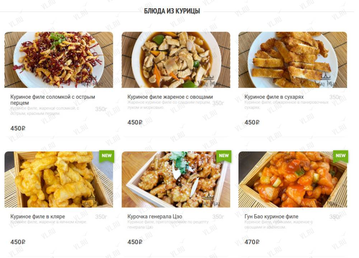Image resolution: width=359 pixels, height=258 pixels.
Task: Click the 'Блюда из курицы' section heading
Action: [x=172, y=11]
